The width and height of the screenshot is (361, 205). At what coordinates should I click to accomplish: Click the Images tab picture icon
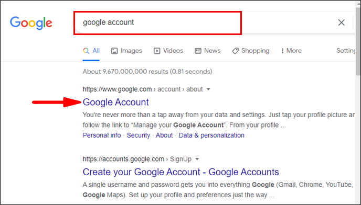(114, 51)
